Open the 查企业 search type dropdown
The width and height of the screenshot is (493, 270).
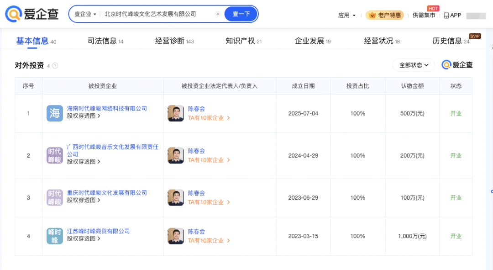85,14
